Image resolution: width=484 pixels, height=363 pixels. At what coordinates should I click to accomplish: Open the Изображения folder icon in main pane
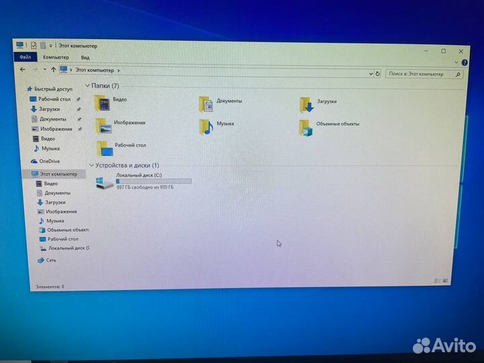coord(104,126)
